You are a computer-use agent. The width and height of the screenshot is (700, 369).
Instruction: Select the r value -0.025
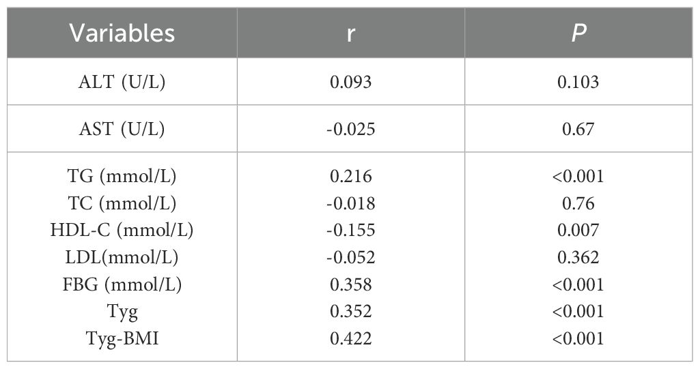351,129
